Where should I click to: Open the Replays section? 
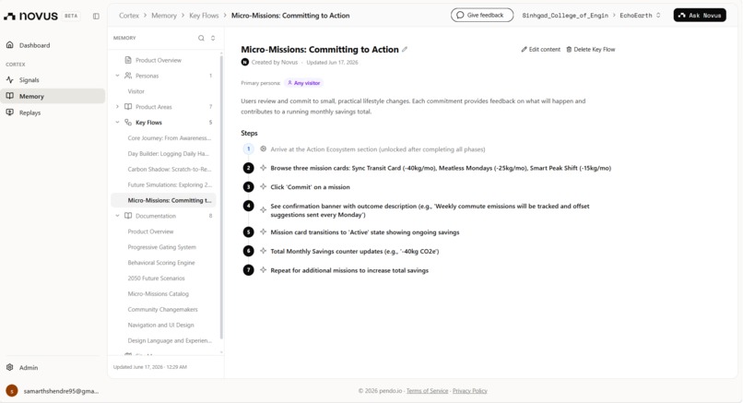coord(29,113)
